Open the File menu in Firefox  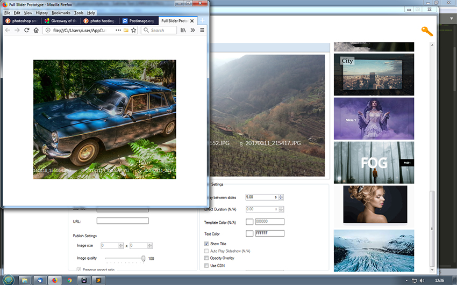pyautogui.click(x=8, y=13)
